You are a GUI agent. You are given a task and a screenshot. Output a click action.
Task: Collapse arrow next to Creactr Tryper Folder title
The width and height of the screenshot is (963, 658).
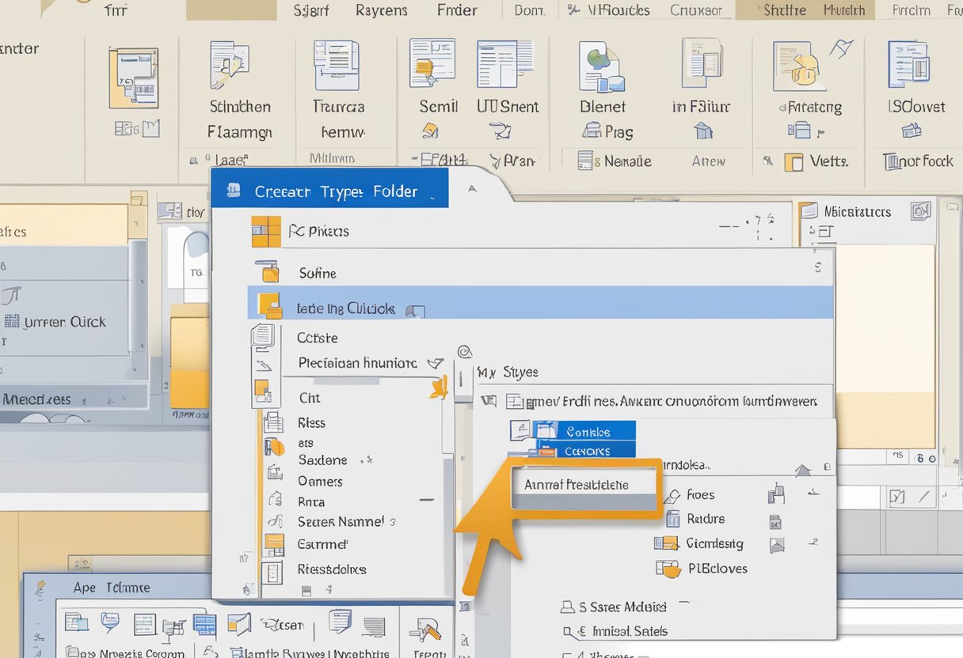pos(472,190)
